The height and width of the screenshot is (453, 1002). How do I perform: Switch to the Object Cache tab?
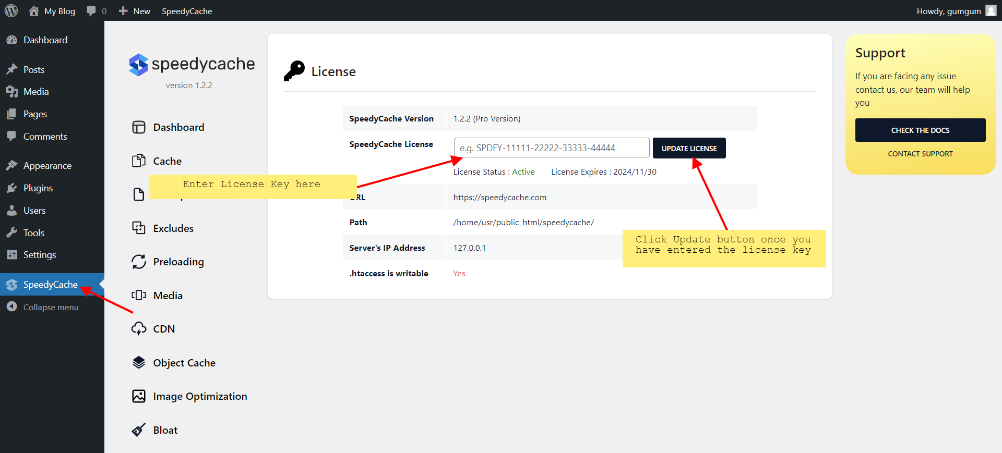tap(184, 363)
